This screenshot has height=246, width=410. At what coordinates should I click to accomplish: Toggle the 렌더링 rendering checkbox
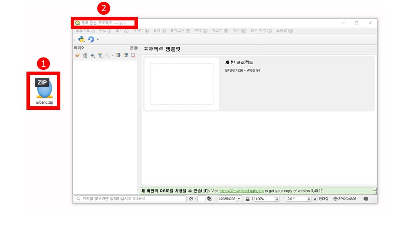315,199
